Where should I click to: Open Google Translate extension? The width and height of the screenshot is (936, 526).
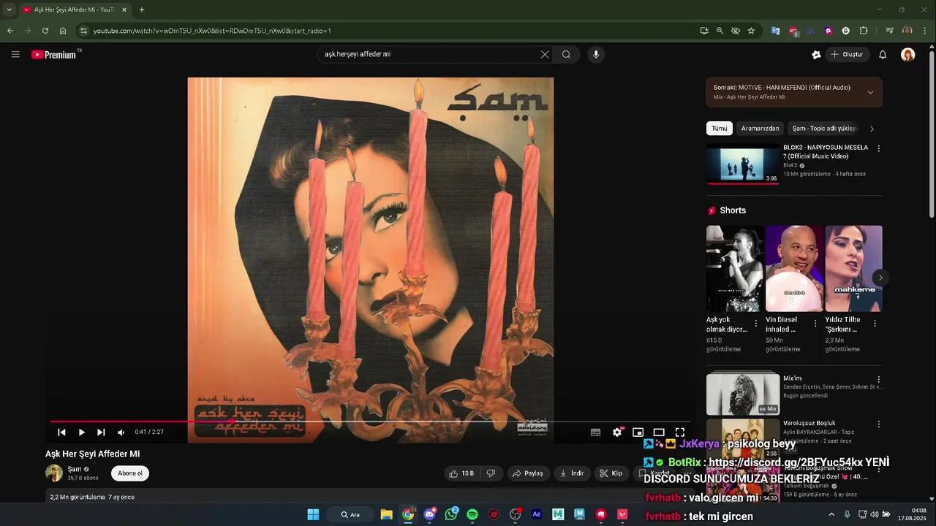775,31
